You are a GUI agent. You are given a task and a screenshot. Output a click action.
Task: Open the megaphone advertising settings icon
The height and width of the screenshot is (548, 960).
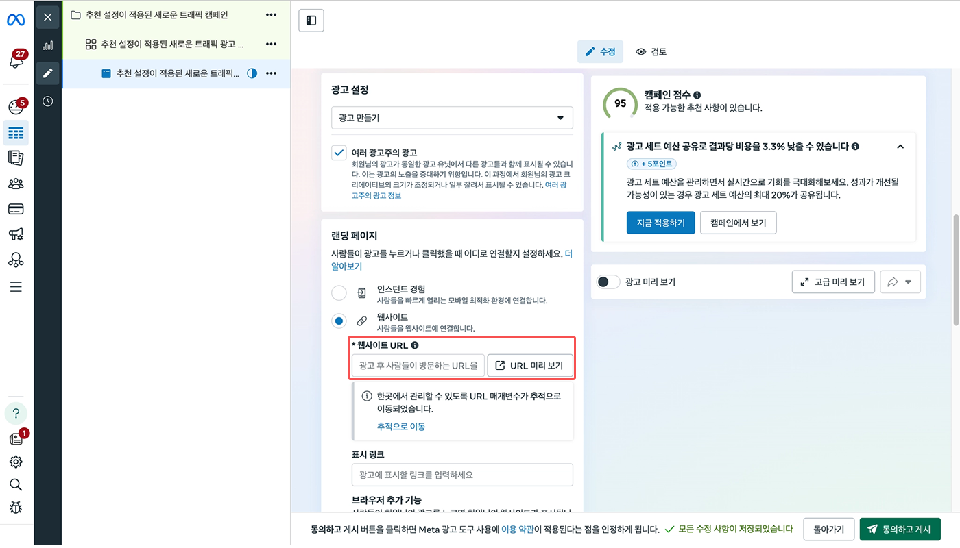[x=16, y=234]
